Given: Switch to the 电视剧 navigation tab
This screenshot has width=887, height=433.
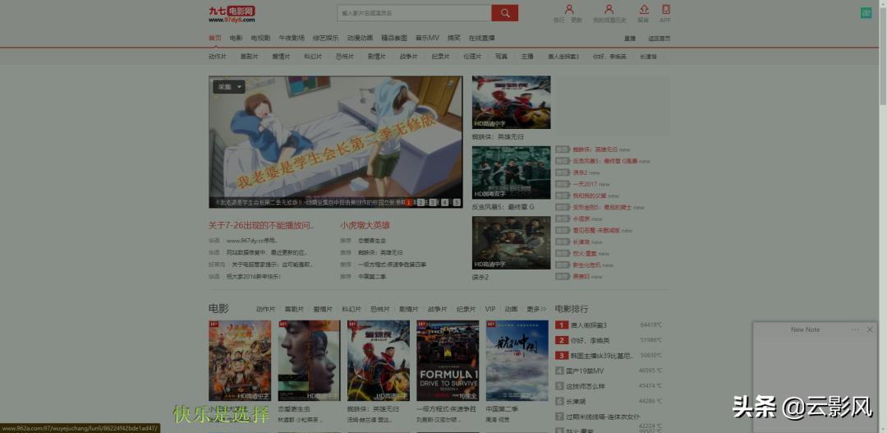Looking at the screenshot, I should 261,38.
